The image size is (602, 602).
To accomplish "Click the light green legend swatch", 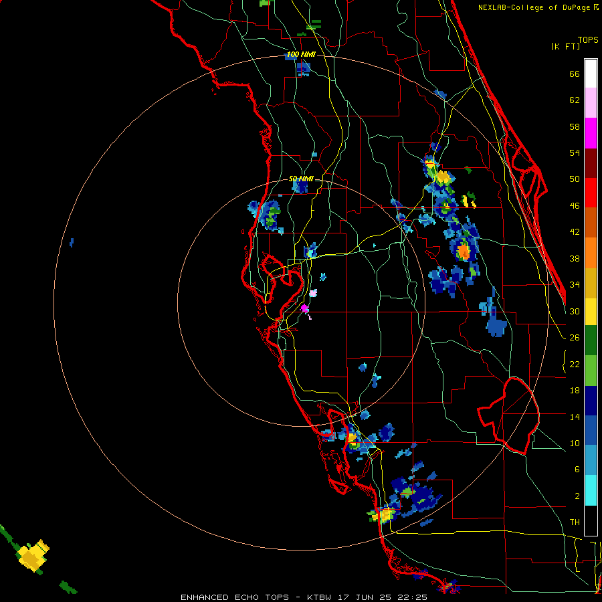I will (x=591, y=371).
